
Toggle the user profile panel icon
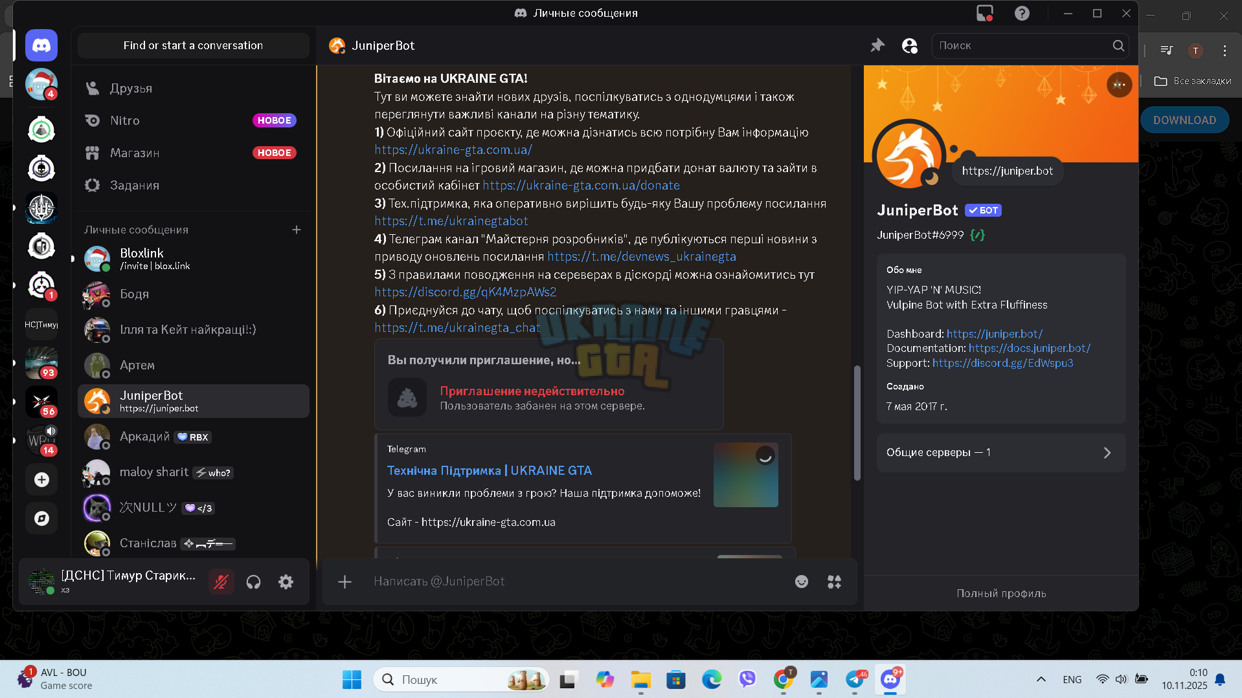[910, 45]
